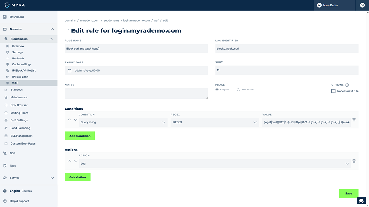Click the Custom Error Pages icon
Image resolution: width=369 pixels, height=207 pixels.
point(6,143)
